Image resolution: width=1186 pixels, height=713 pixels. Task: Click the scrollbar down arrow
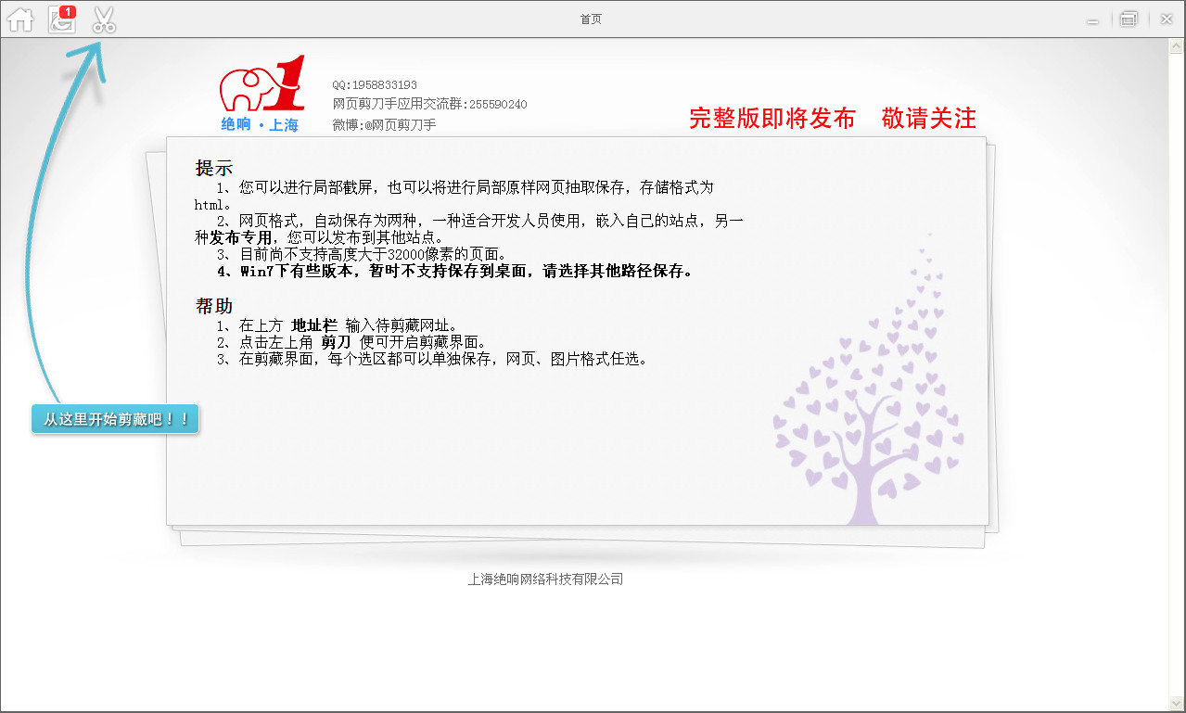(x=1177, y=702)
